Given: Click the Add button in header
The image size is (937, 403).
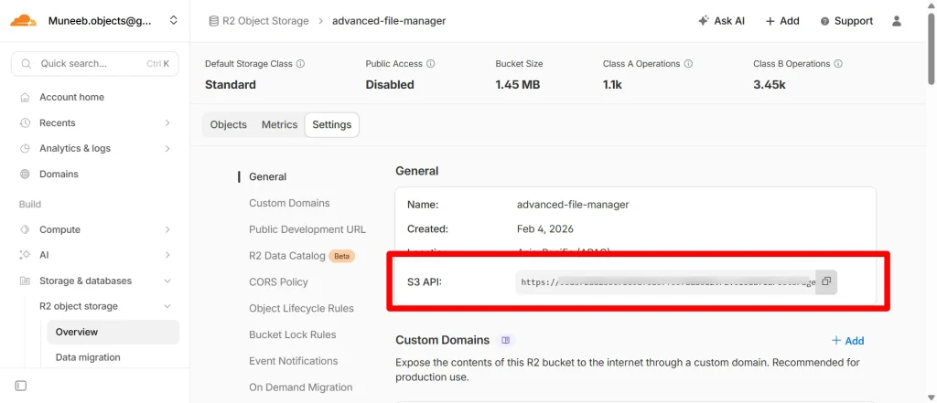Looking at the screenshot, I should click(x=782, y=21).
